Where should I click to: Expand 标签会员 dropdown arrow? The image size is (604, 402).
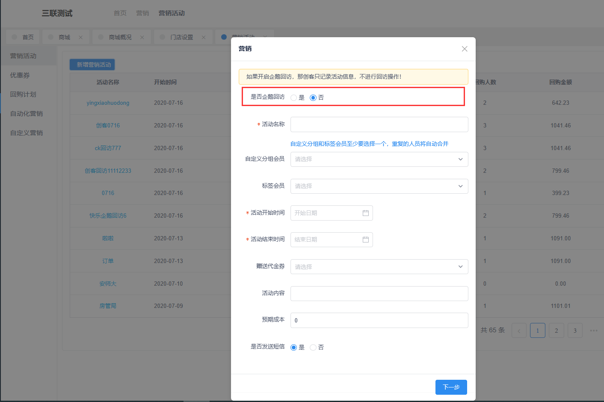tap(461, 186)
